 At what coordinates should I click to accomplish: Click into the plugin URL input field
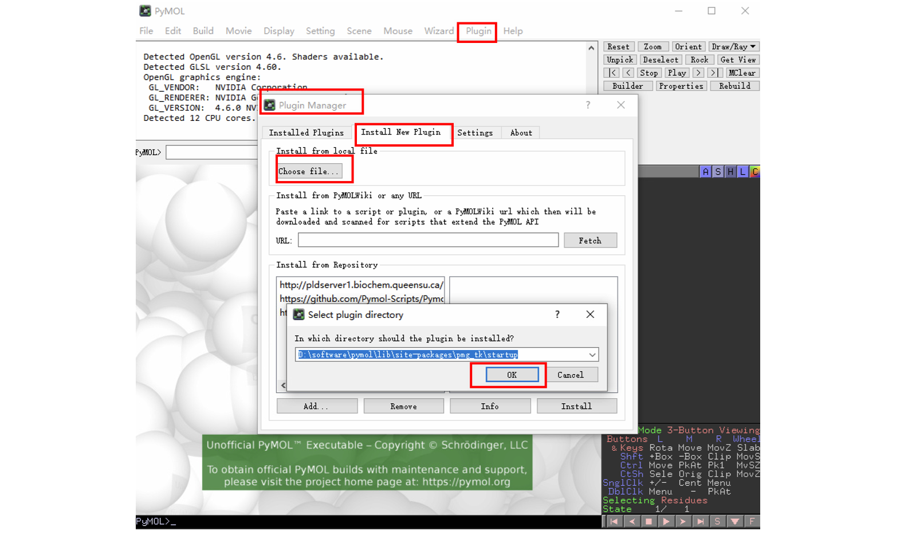point(428,240)
